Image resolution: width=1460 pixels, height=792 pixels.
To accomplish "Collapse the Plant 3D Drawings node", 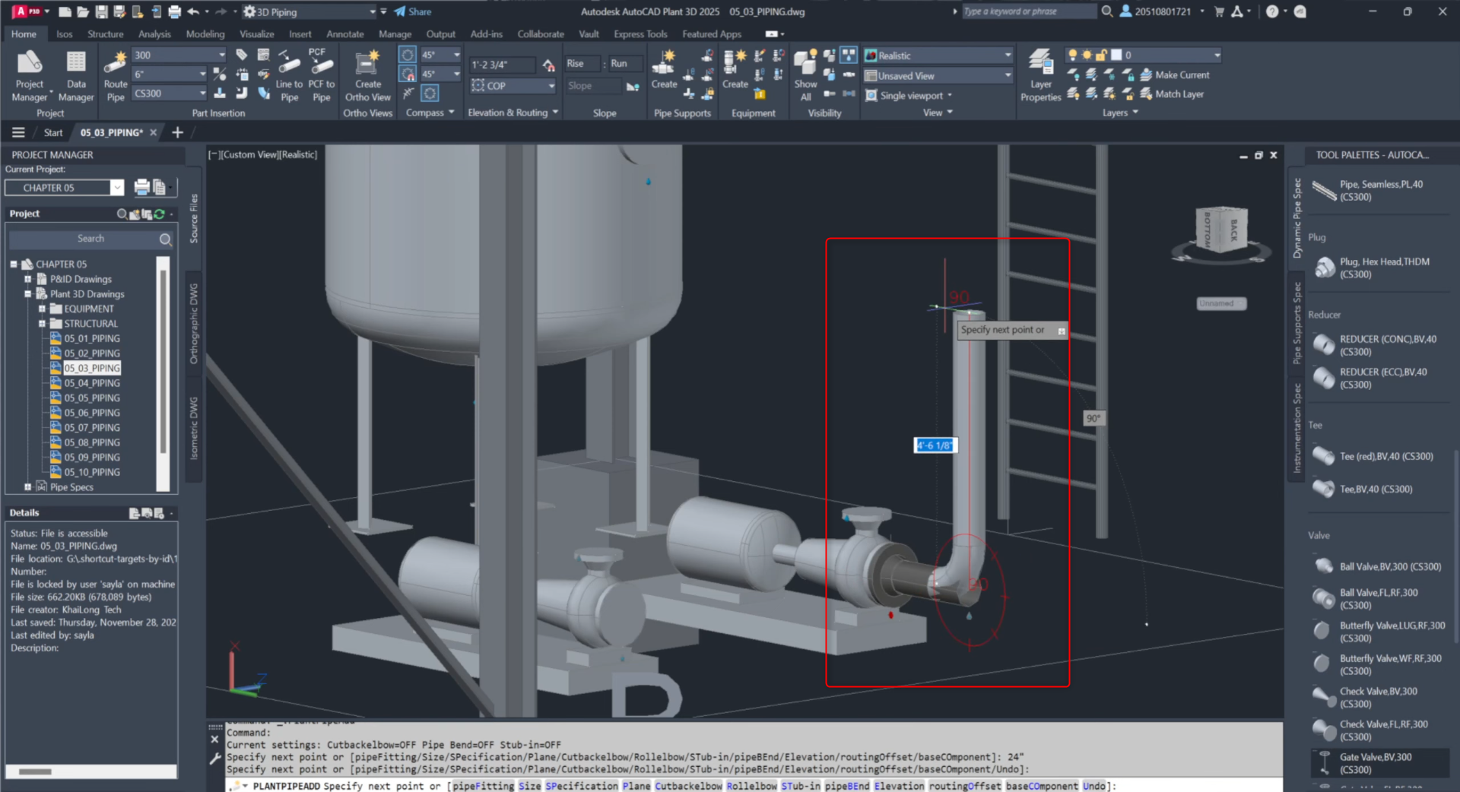I will [28, 294].
